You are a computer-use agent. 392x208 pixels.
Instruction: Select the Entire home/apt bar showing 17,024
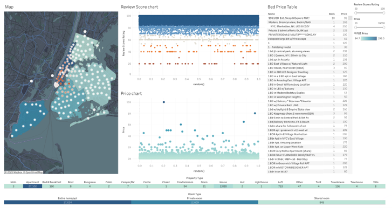coord(67,203)
